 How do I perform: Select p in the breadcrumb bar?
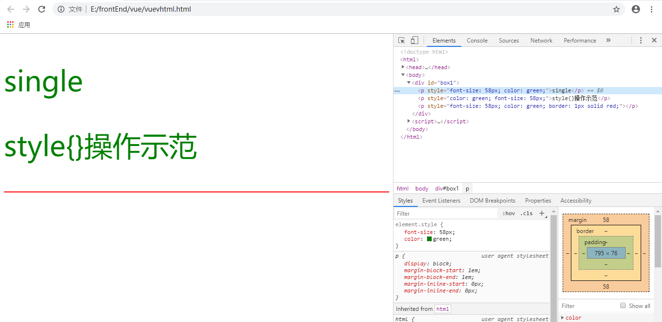pyautogui.click(x=468, y=189)
